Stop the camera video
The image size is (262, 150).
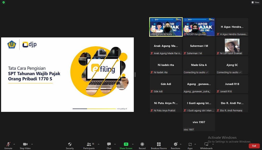[x=25, y=146]
